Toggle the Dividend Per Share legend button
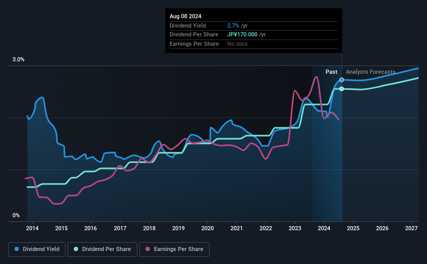This screenshot has width=427, height=264. pyautogui.click(x=102, y=249)
